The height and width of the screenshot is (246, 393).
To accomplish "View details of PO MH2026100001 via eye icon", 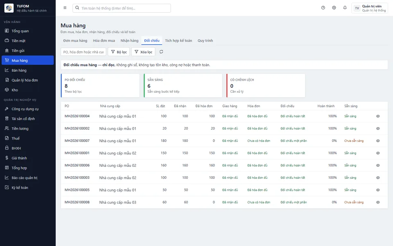I will coord(378,153).
